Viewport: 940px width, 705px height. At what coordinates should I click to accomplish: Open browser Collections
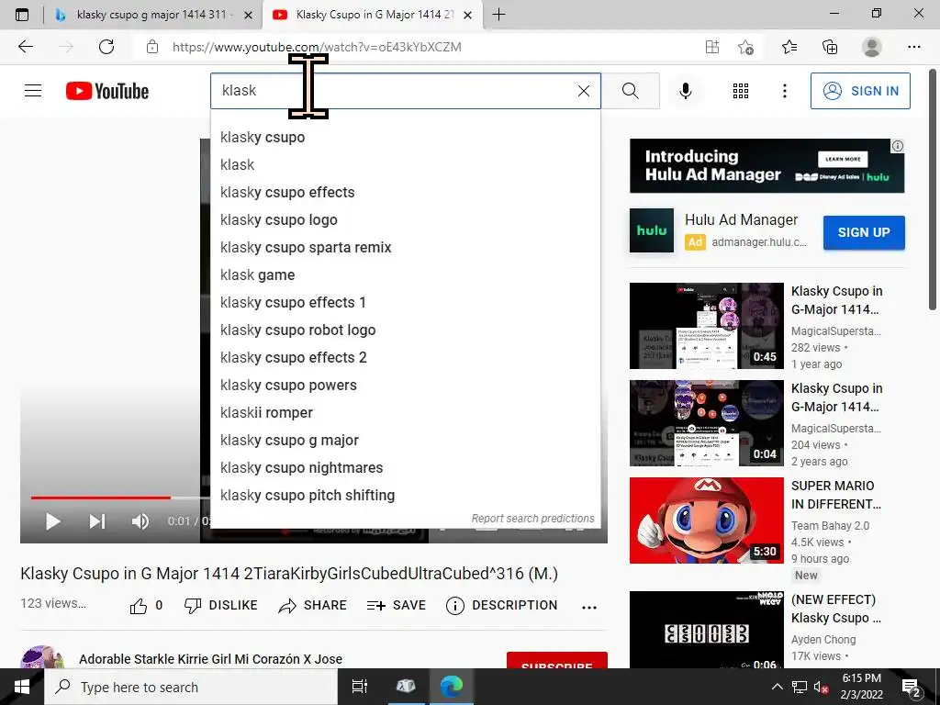(x=830, y=47)
